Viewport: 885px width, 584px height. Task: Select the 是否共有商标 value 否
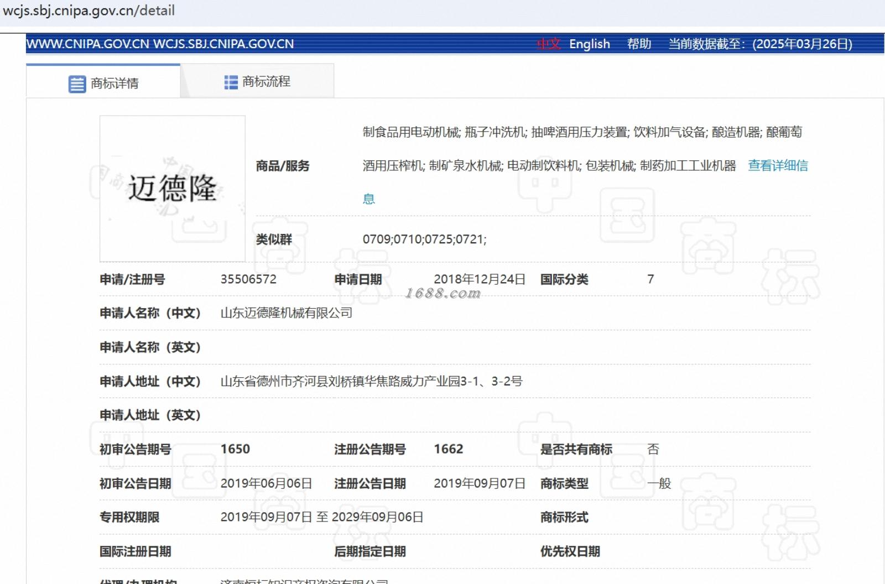[653, 449]
